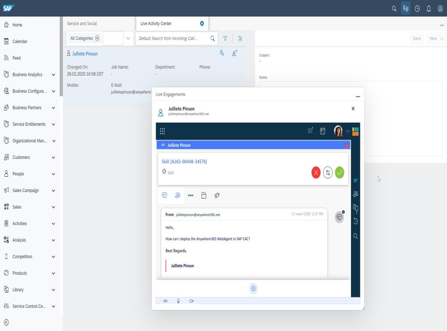Click the search magnifier in search field
447x331 pixels.
[x=212, y=38]
